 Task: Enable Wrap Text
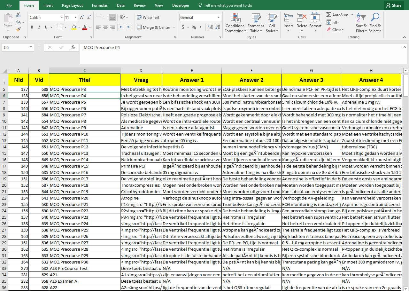149,17
